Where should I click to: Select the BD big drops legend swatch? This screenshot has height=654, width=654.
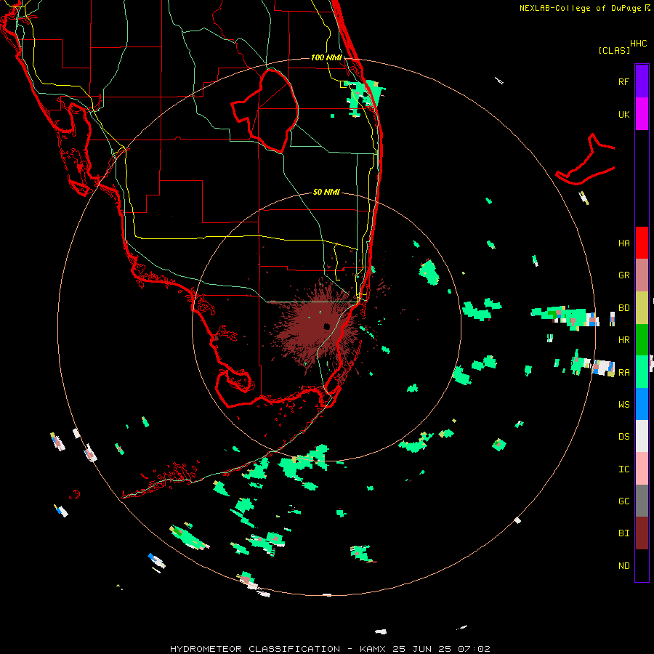coord(642,307)
